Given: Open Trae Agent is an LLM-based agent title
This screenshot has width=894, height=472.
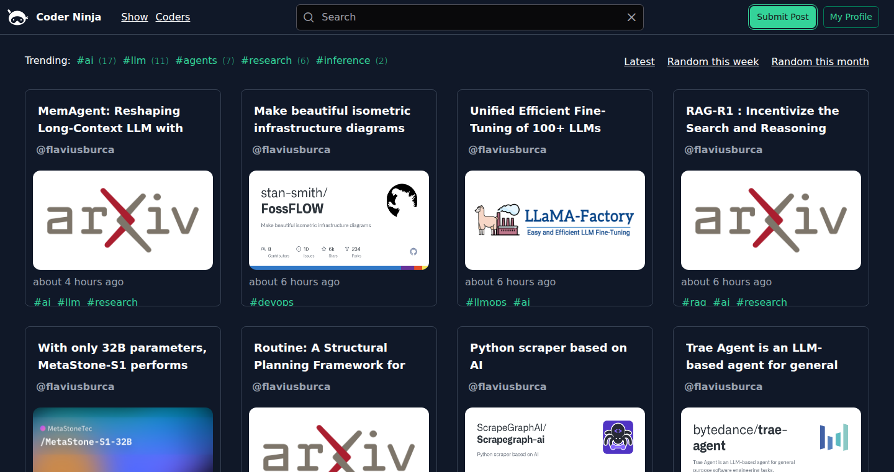Looking at the screenshot, I should tap(762, 357).
